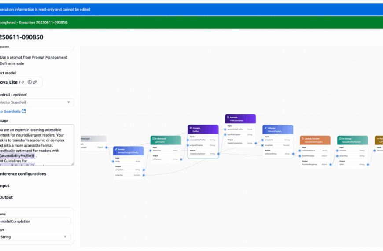Click the Lambda codeHookInput input port
Image resolution: width=383 pixels, height=251 pixels.
point(300,151)
